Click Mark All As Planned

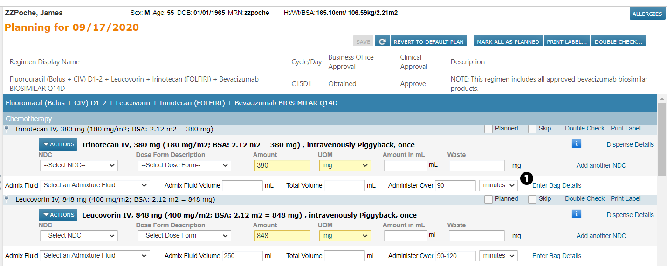coord(508,41)
